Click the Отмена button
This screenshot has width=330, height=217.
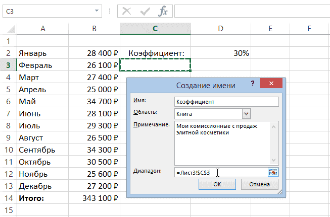(x=259, y=184)
